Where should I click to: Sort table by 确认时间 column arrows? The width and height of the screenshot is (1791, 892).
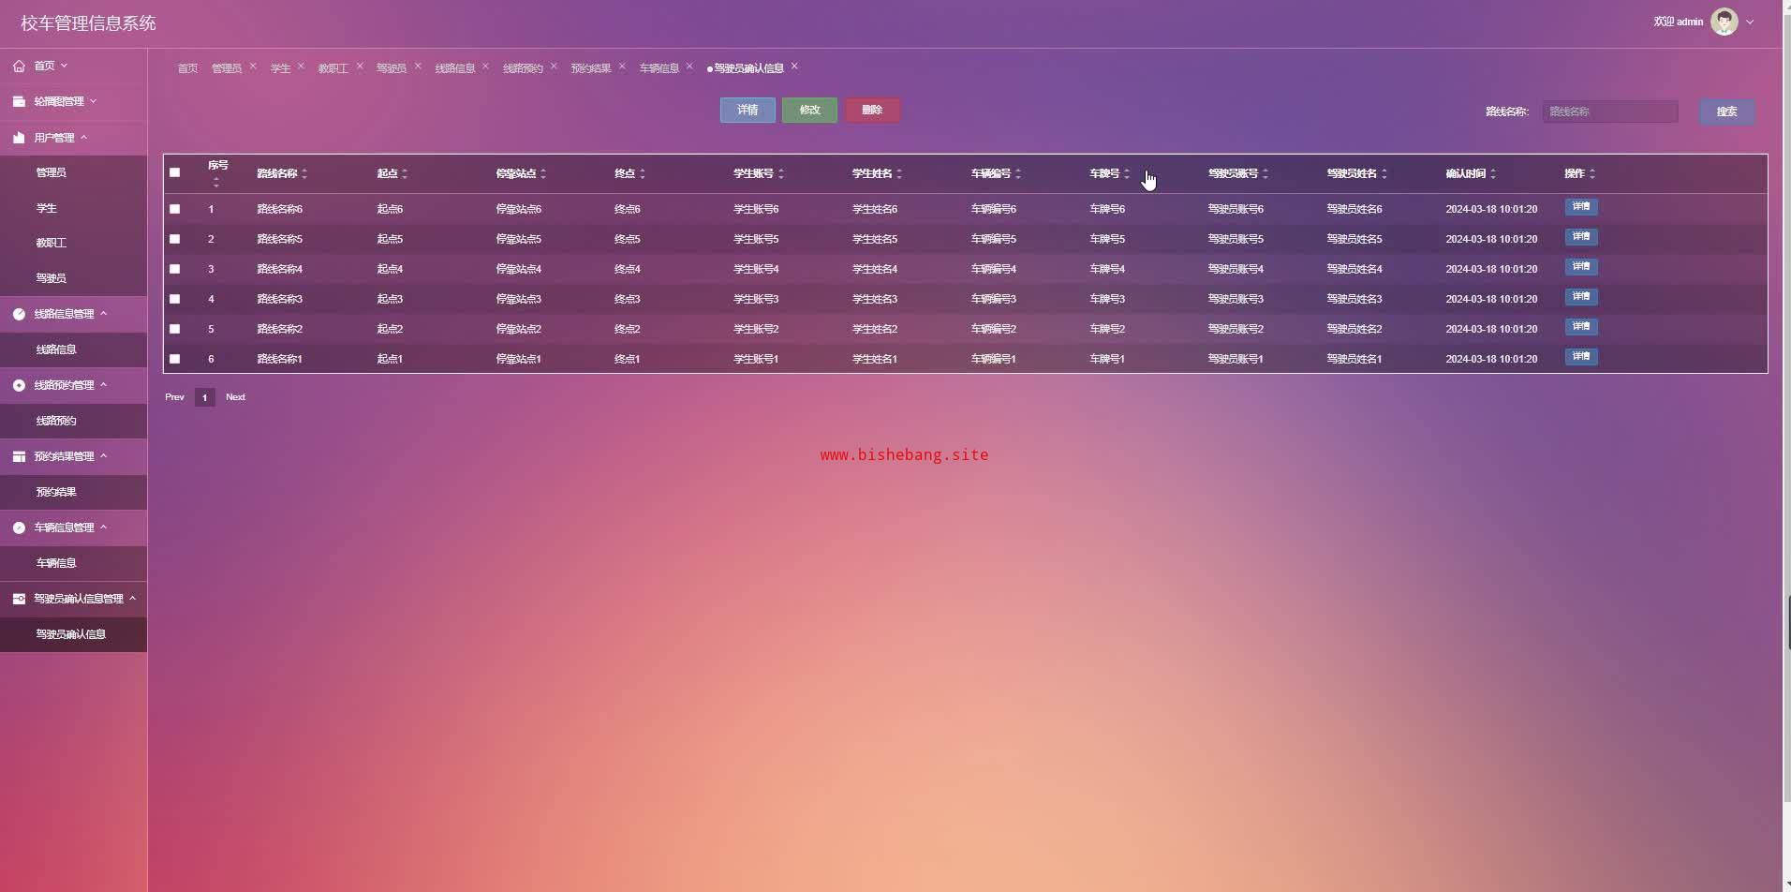tap(1493, 173)
